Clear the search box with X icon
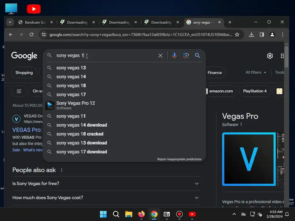Screen dimensions: 295x221 coord(160,56)
